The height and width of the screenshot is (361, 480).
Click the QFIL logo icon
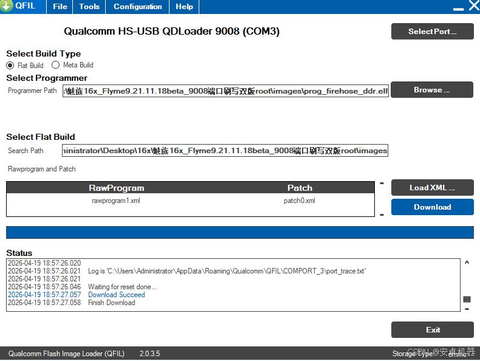tap(6, 6)
